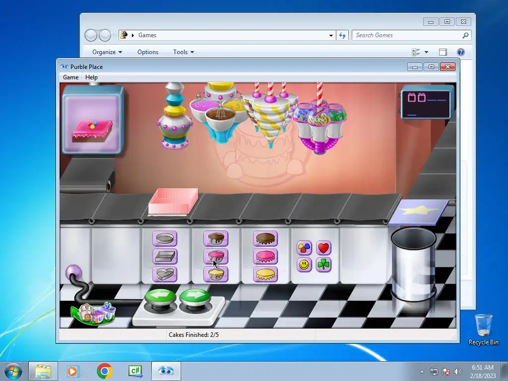
Task: Add smiley face decoration
Action: click(x=304, y=265)
